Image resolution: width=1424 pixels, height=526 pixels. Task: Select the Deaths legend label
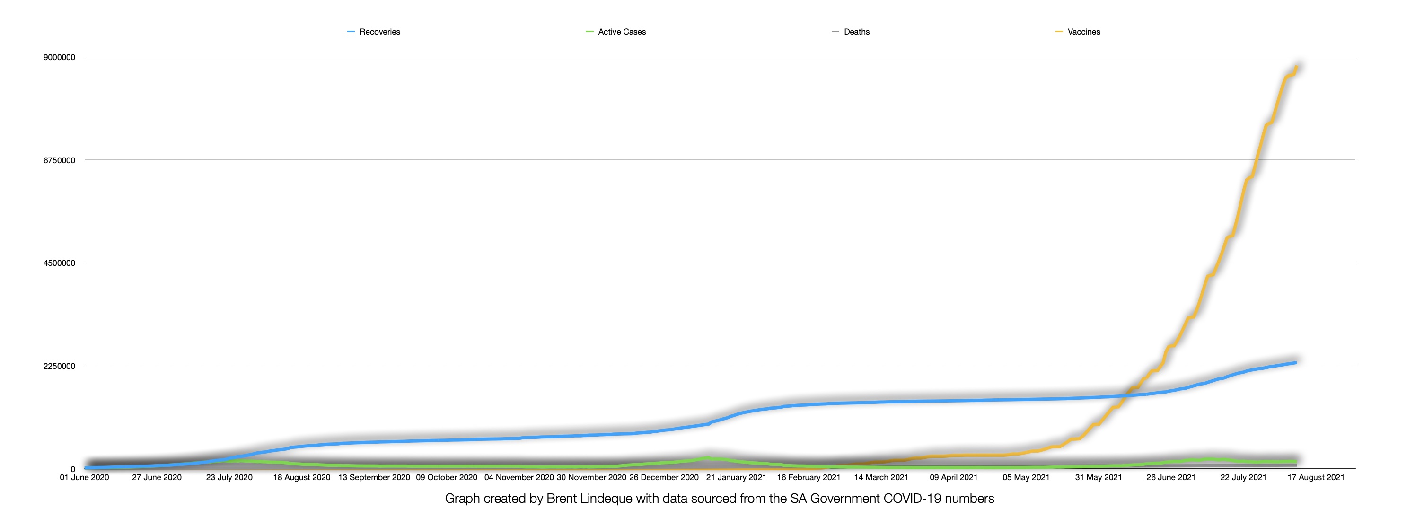(x=856, y=32)
